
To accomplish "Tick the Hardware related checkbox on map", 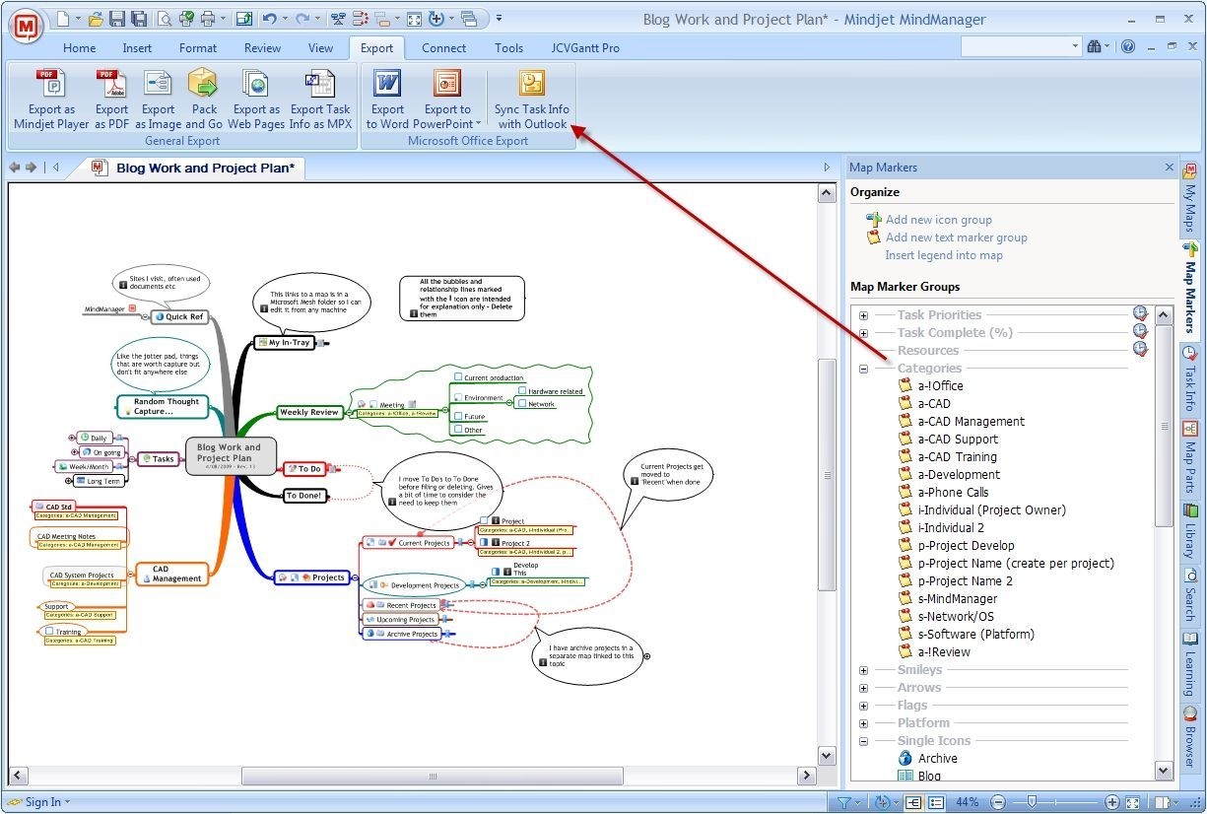I will 522,391.
